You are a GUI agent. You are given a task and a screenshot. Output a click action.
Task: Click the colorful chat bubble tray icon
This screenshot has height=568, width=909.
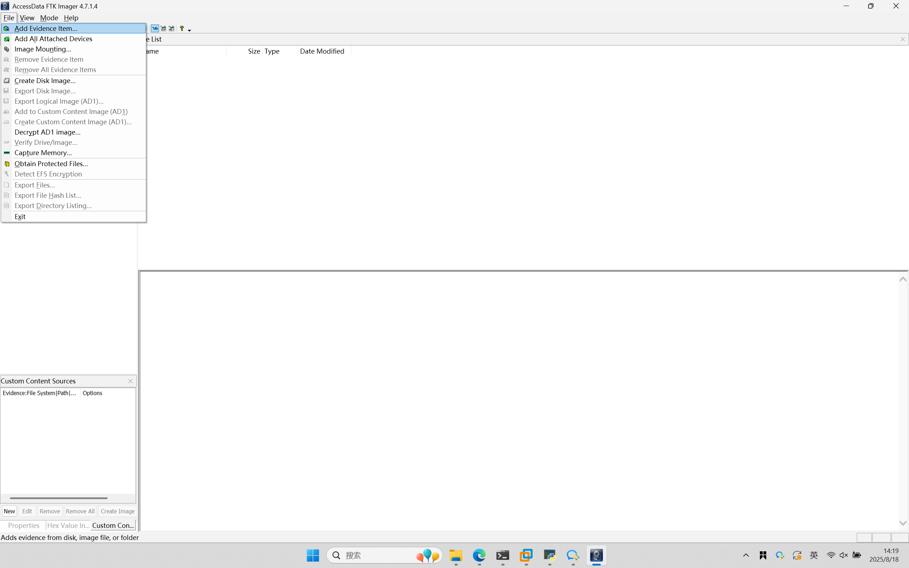780,555
